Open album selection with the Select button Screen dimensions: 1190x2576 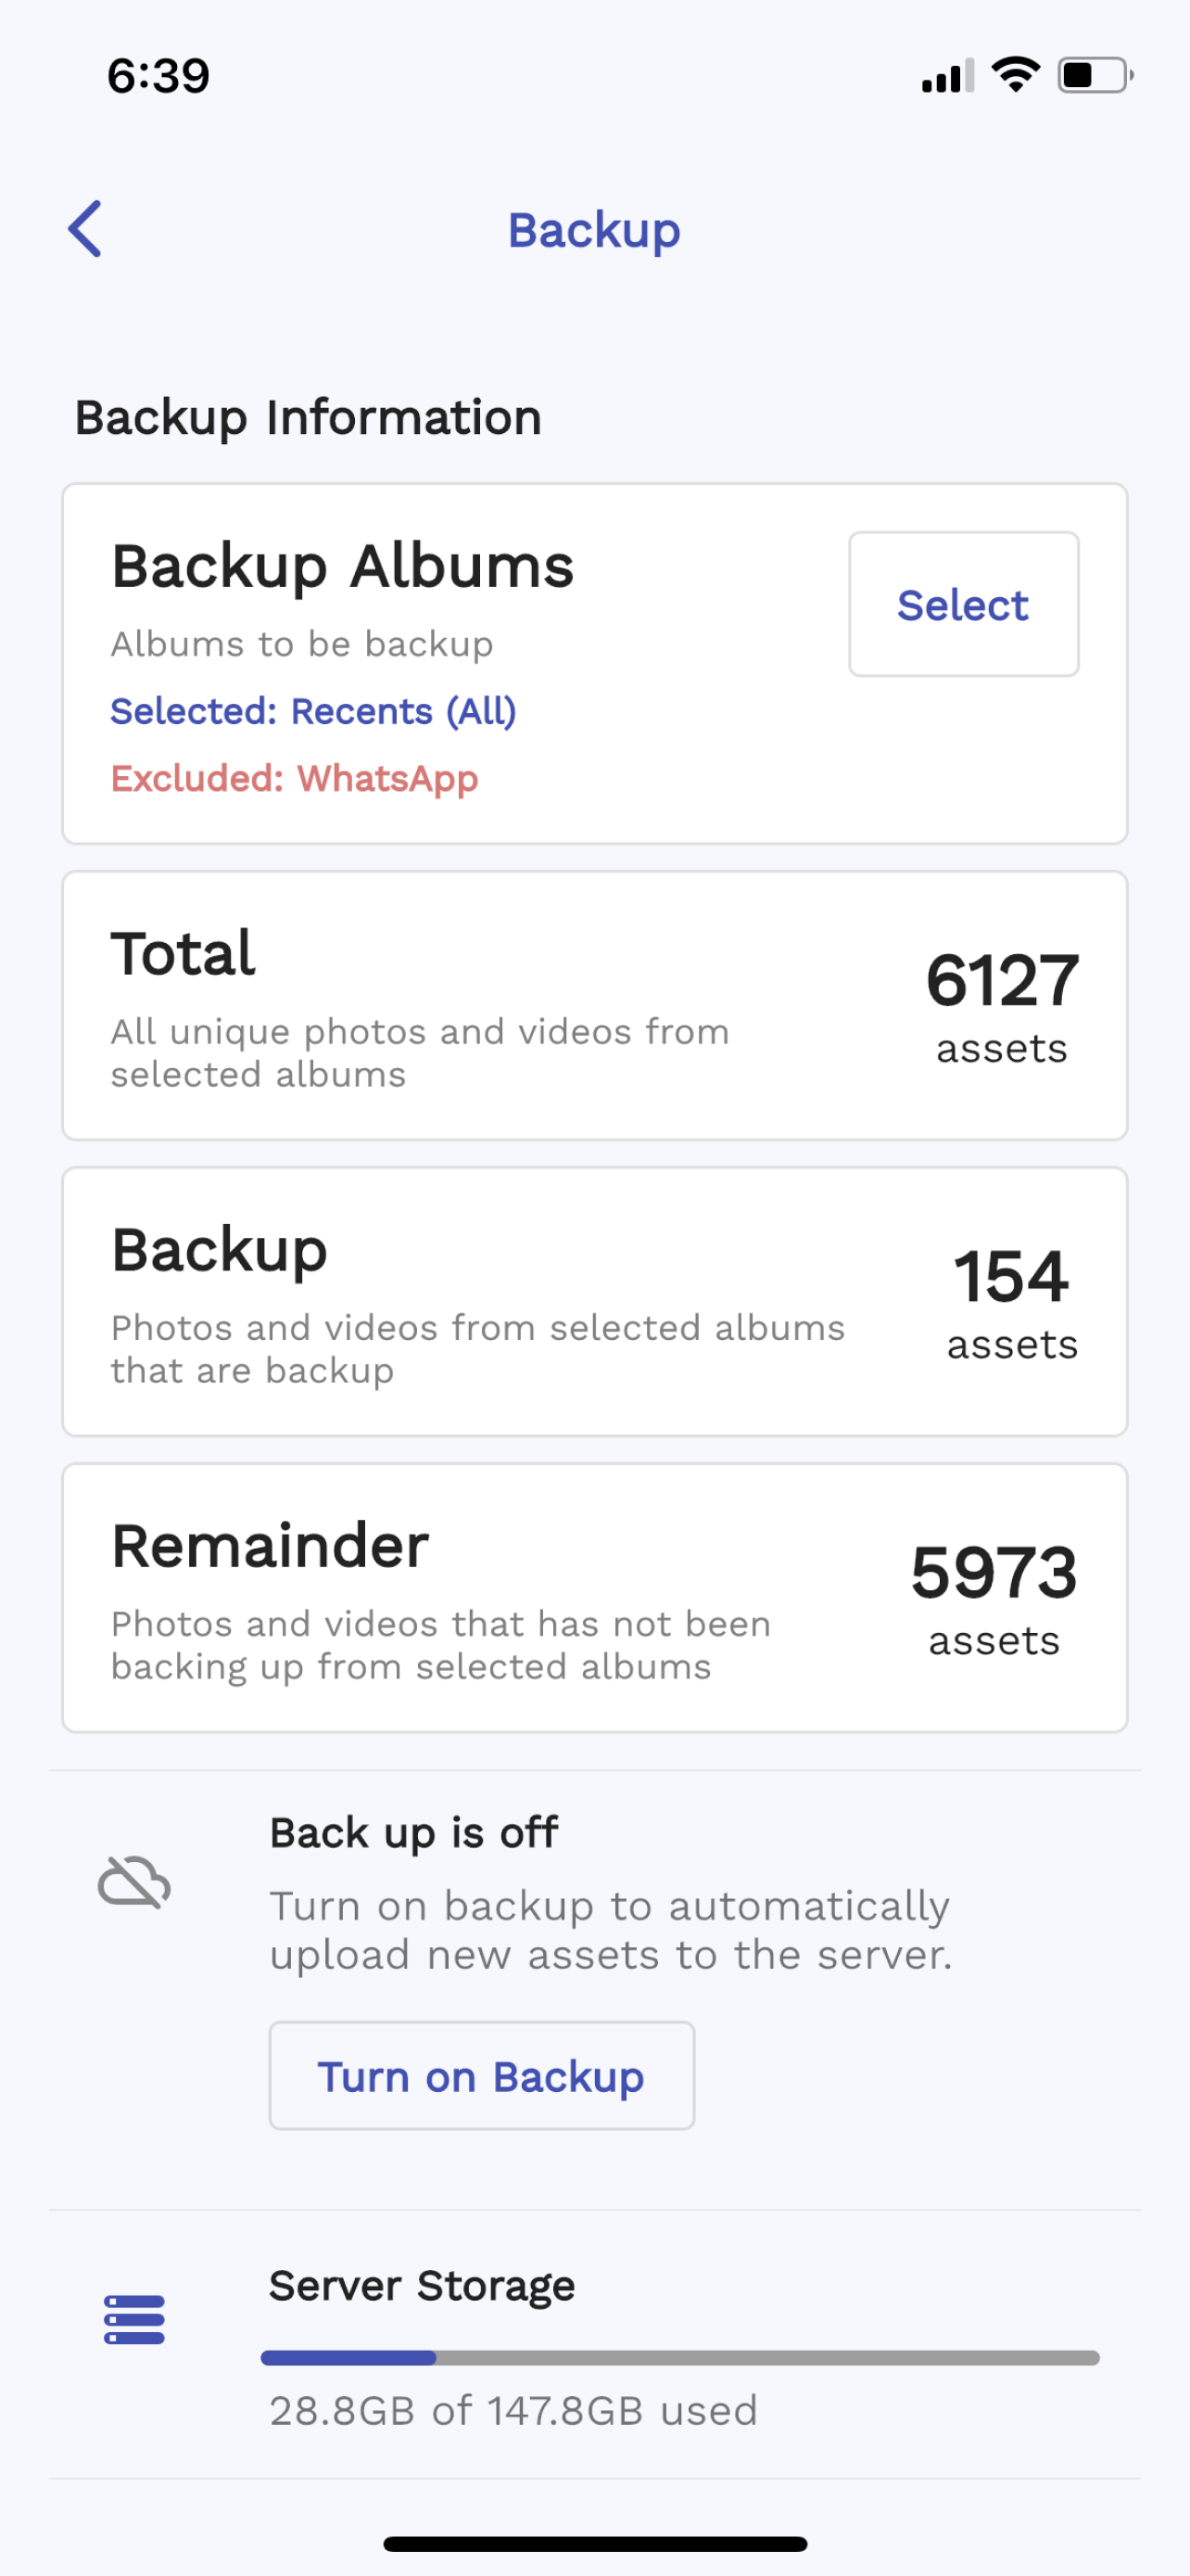coord(962,603)
